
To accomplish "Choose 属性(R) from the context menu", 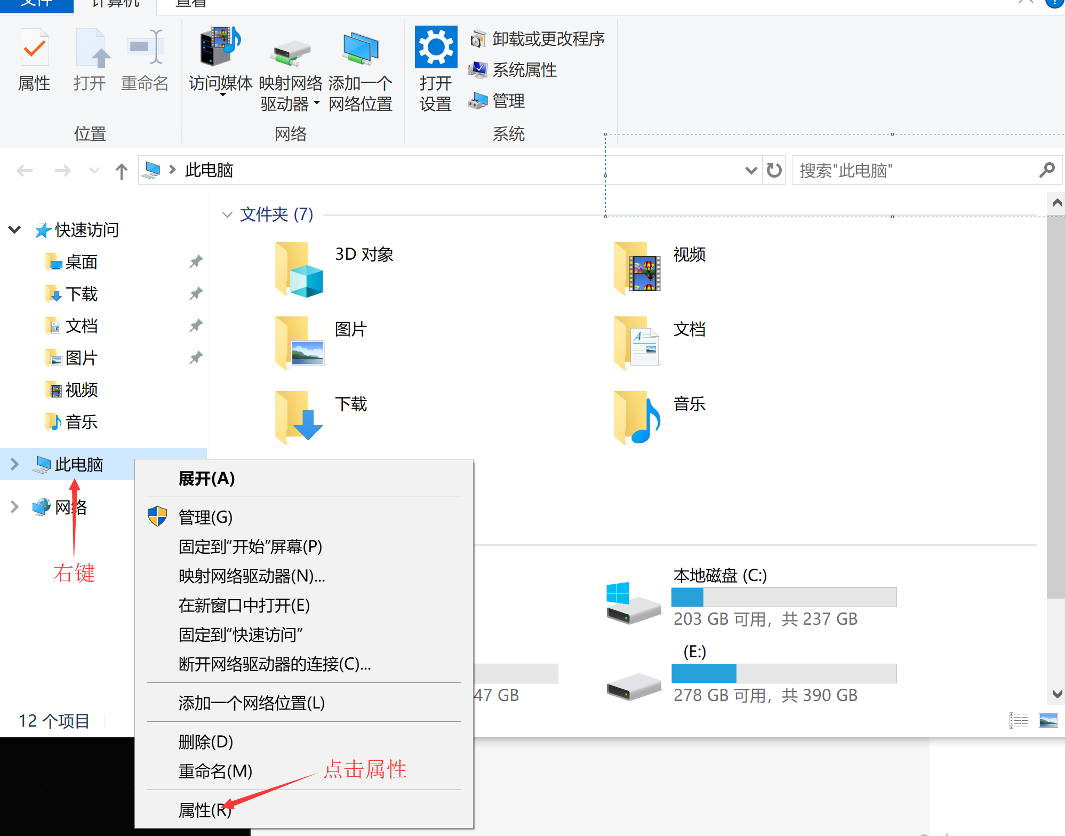I will coord(204,810).
